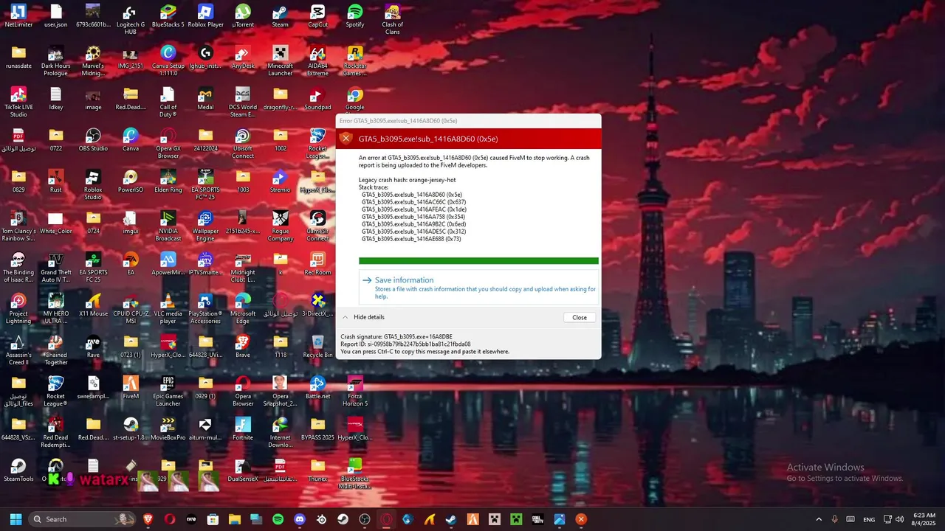
Task: Launch Battle.net desktop shortcut
Action: [x=317, y=388]
